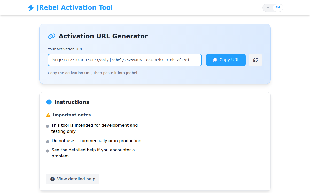The height and width of the screenshot is (193, 310).
Task: Select the "Copy the activation URL, then paste" hint
Action: coord(93,73)
